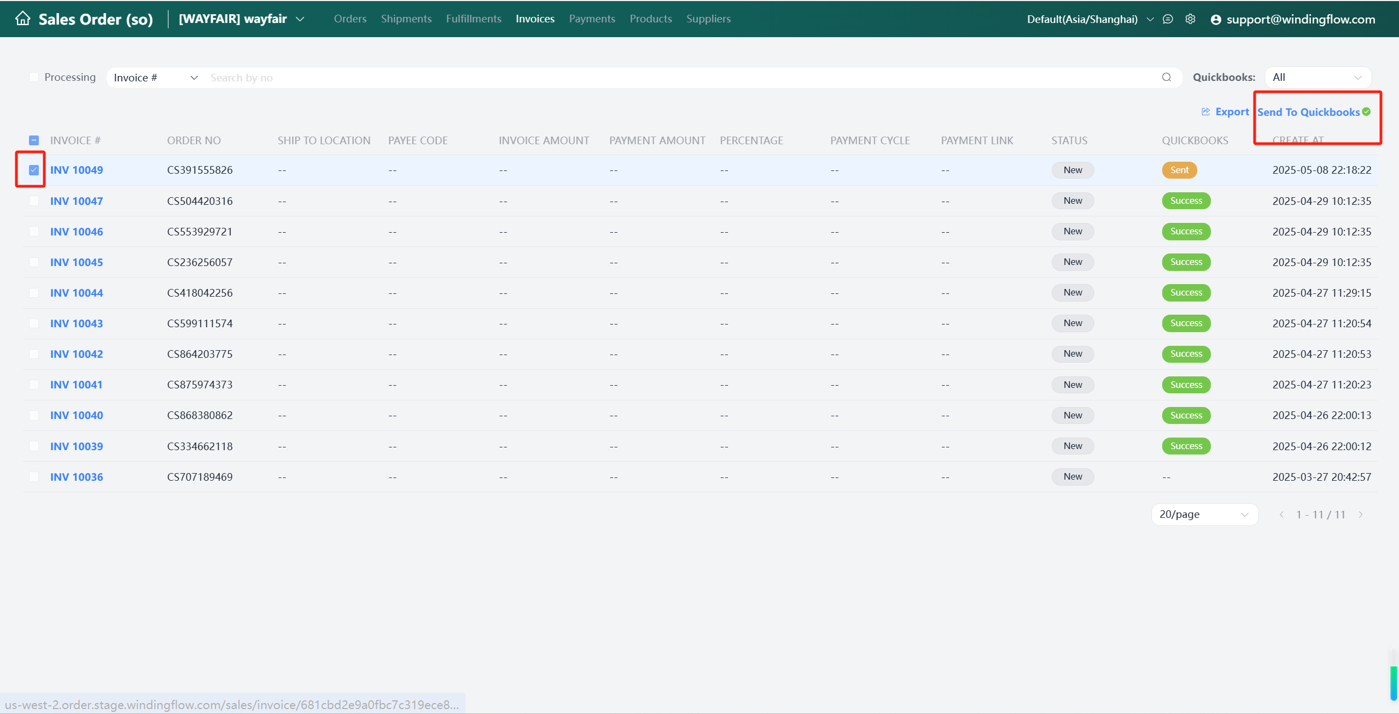The image size is (1399, 714).
Task: Go to next page arrow
Action: 1361,515
